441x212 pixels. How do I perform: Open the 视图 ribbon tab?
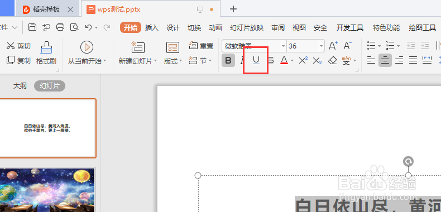coord(299,27)
